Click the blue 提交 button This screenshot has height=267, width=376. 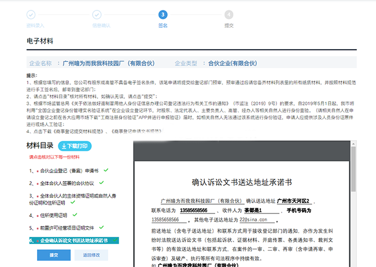tap(54, 255)
